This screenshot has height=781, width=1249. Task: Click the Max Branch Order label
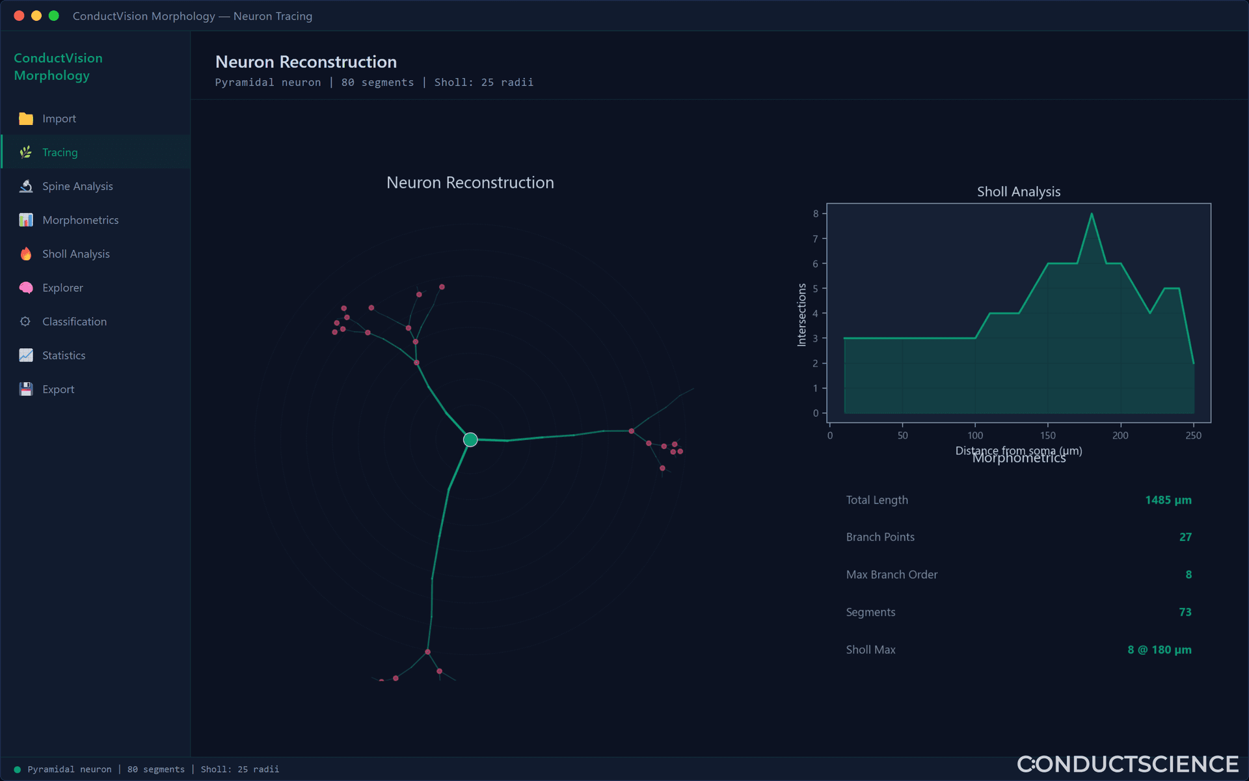tap(892, 575)
